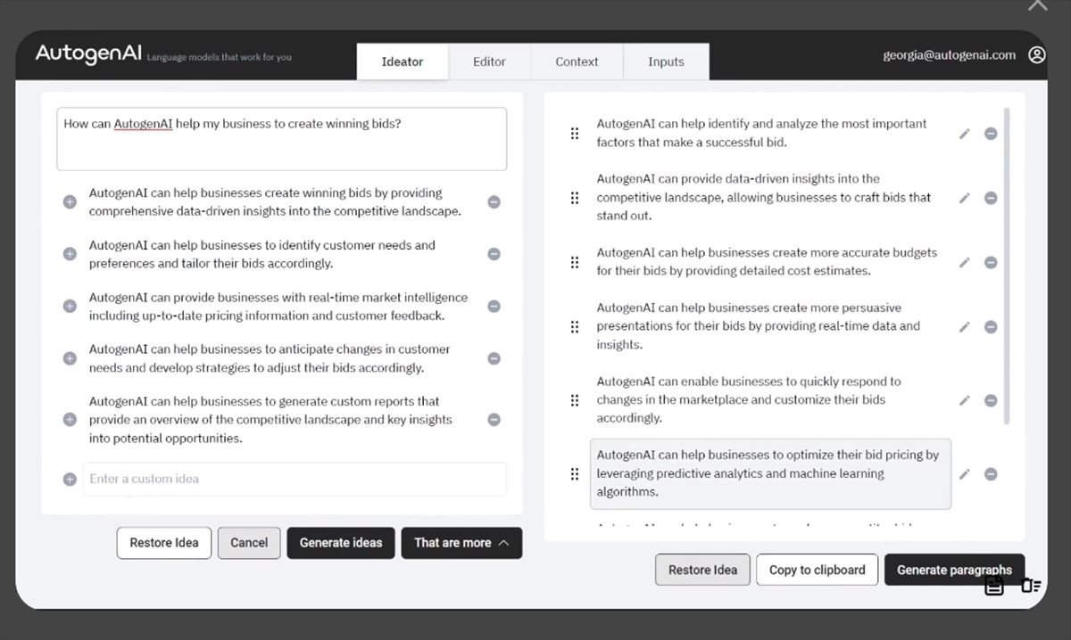This screenshot has width=1071, height=640.
Task: Go to the Context tab
Action: pyautogui.click(x=577, y=62)
